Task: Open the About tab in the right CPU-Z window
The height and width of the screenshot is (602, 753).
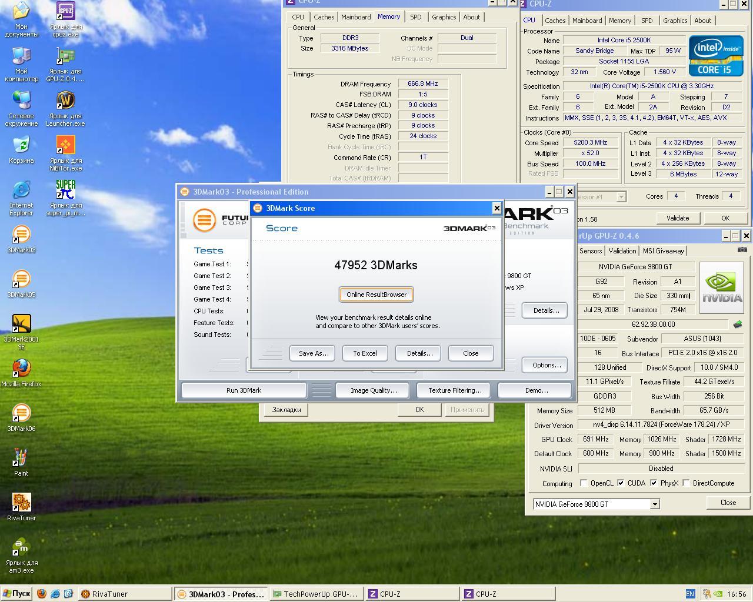Action: click(703, 21)
